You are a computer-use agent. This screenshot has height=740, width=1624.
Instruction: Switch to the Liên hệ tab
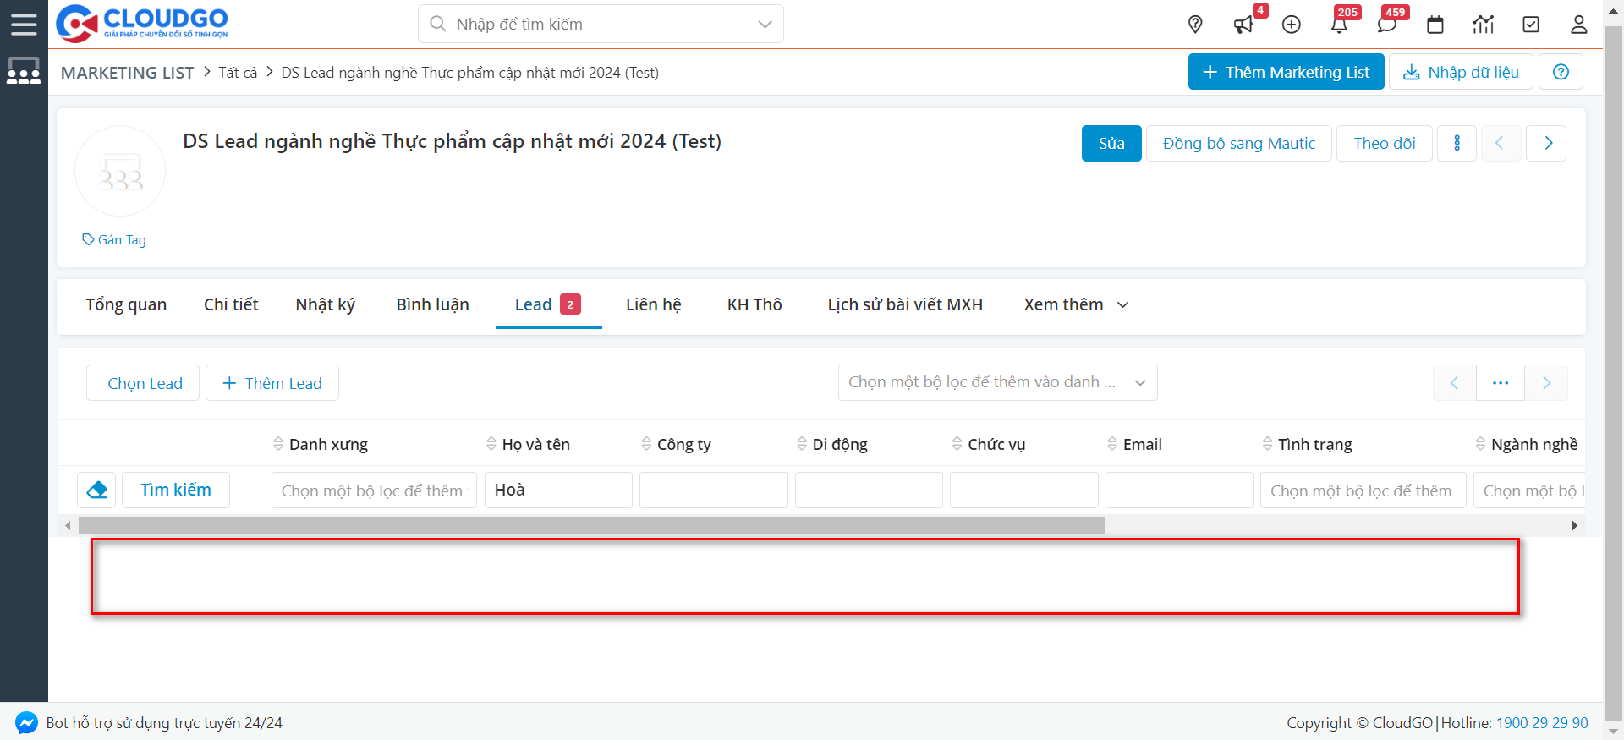[x=653, y=304]
